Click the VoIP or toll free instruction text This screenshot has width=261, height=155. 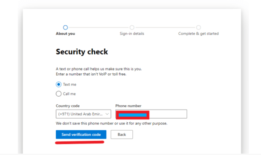[91, 74]
